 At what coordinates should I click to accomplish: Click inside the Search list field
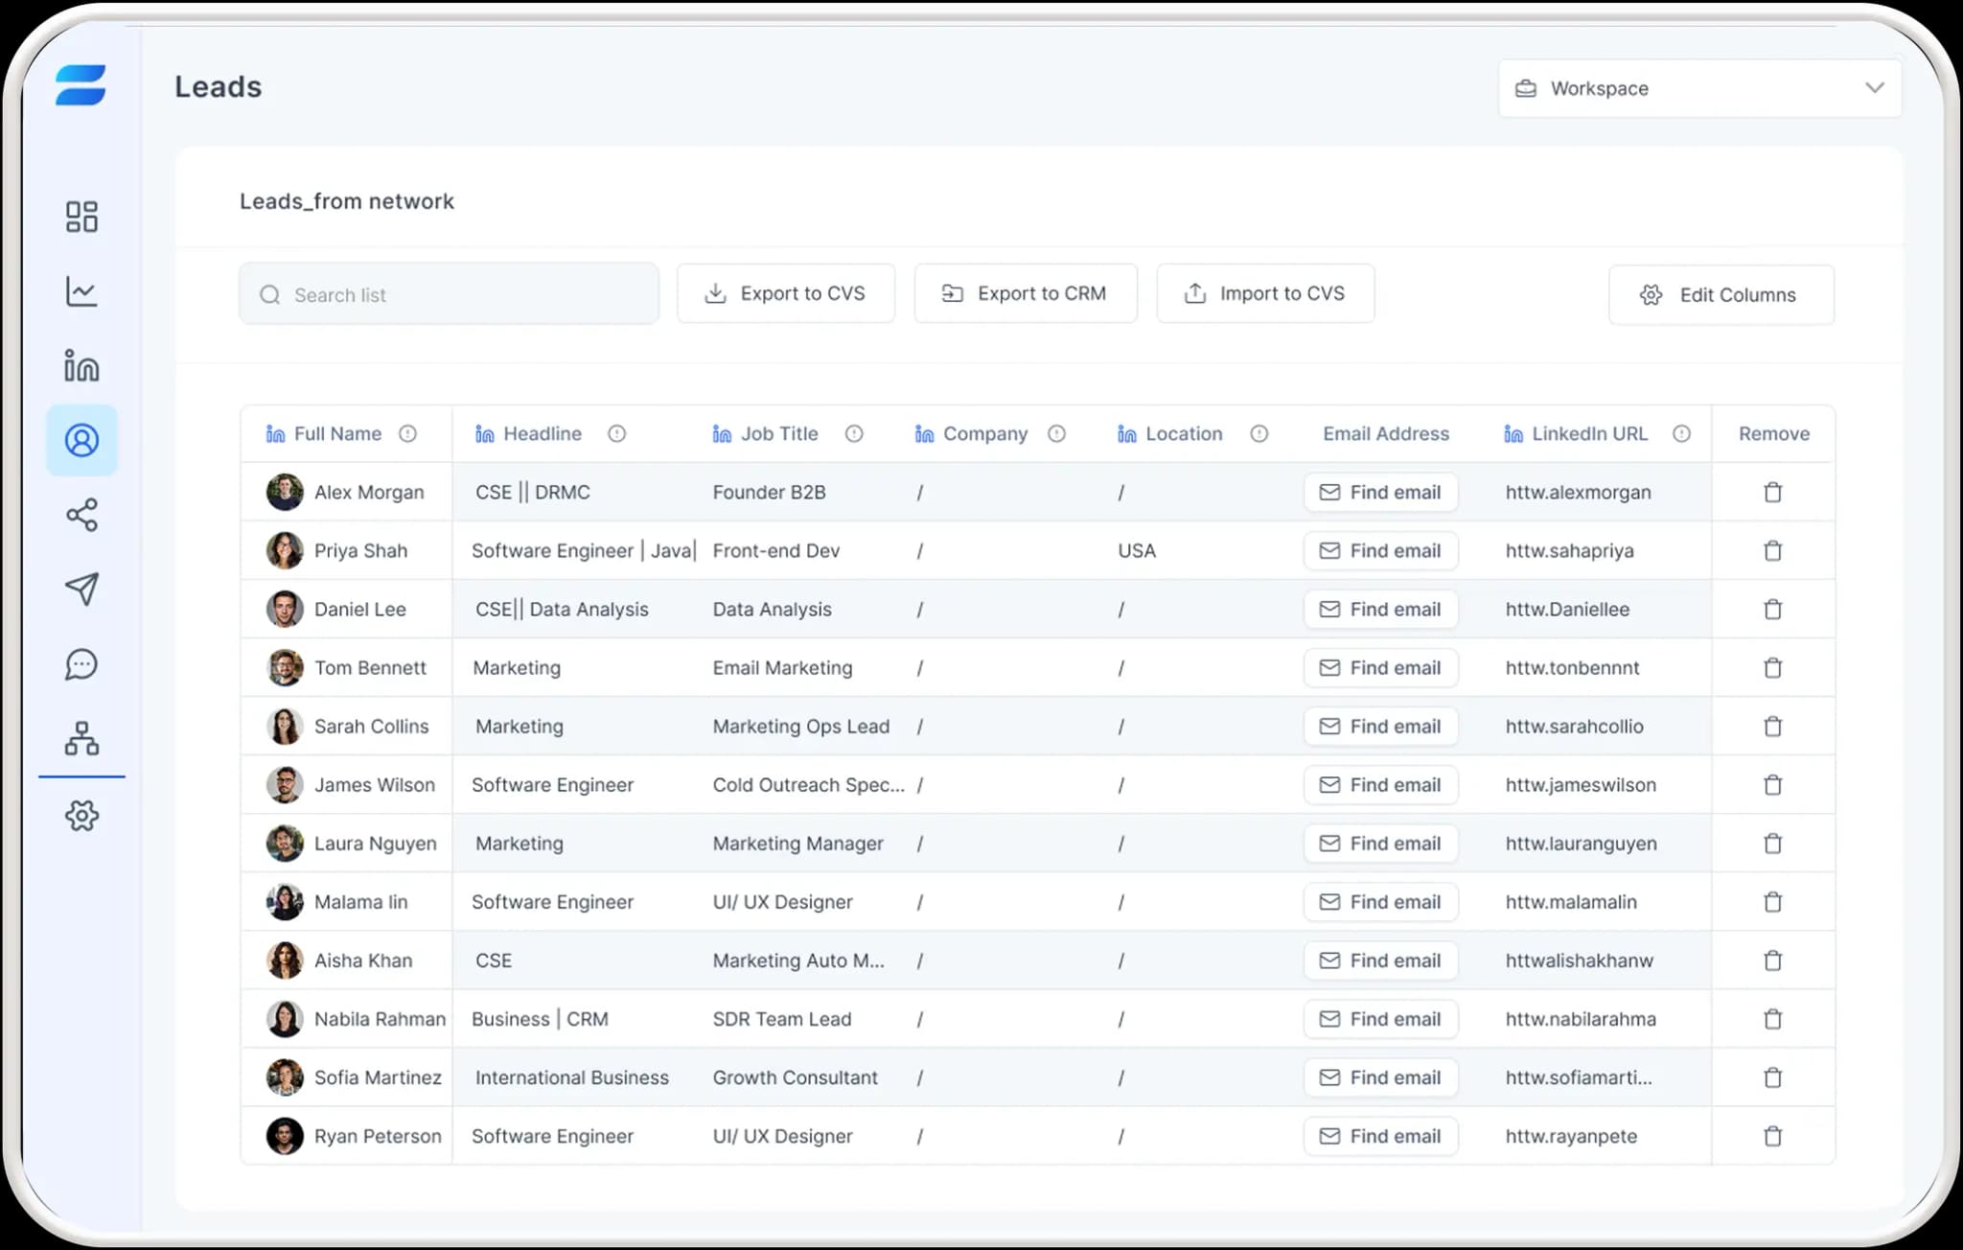pos(449,293)
